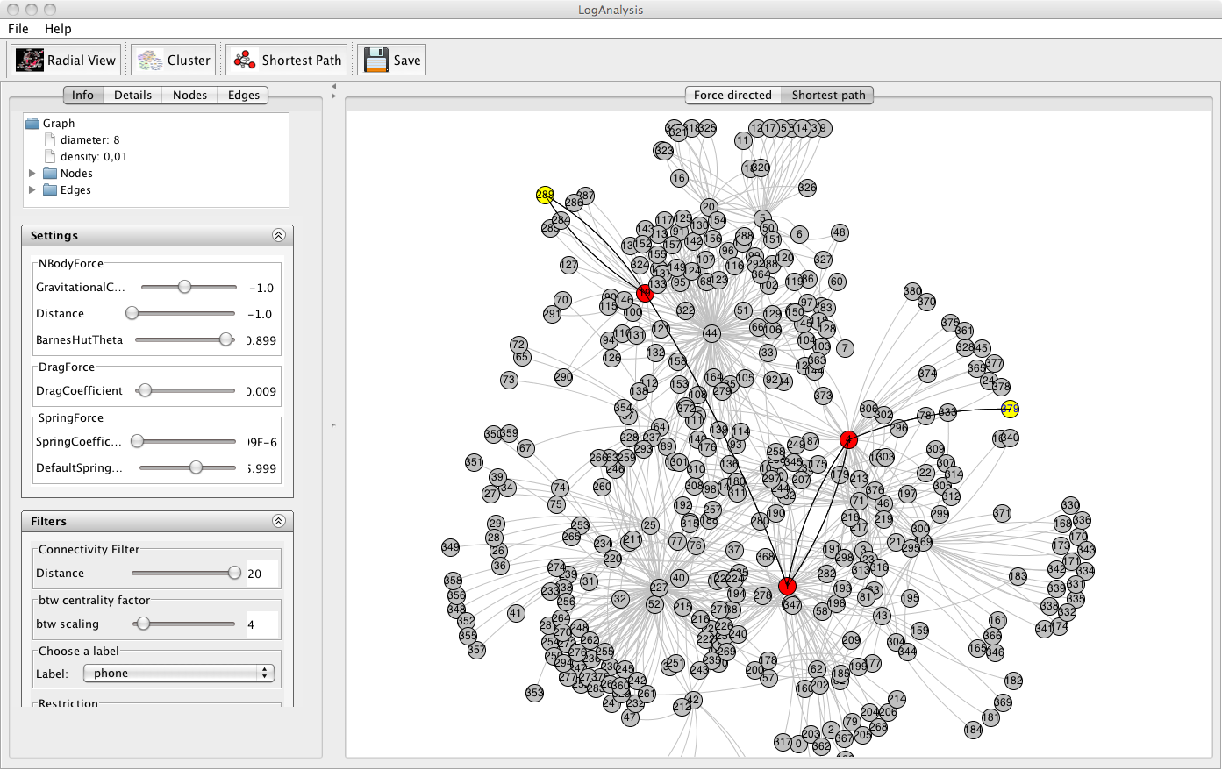1222x770 pixels.
Task: Select graph node 370
Action: [x=927, y=302]
